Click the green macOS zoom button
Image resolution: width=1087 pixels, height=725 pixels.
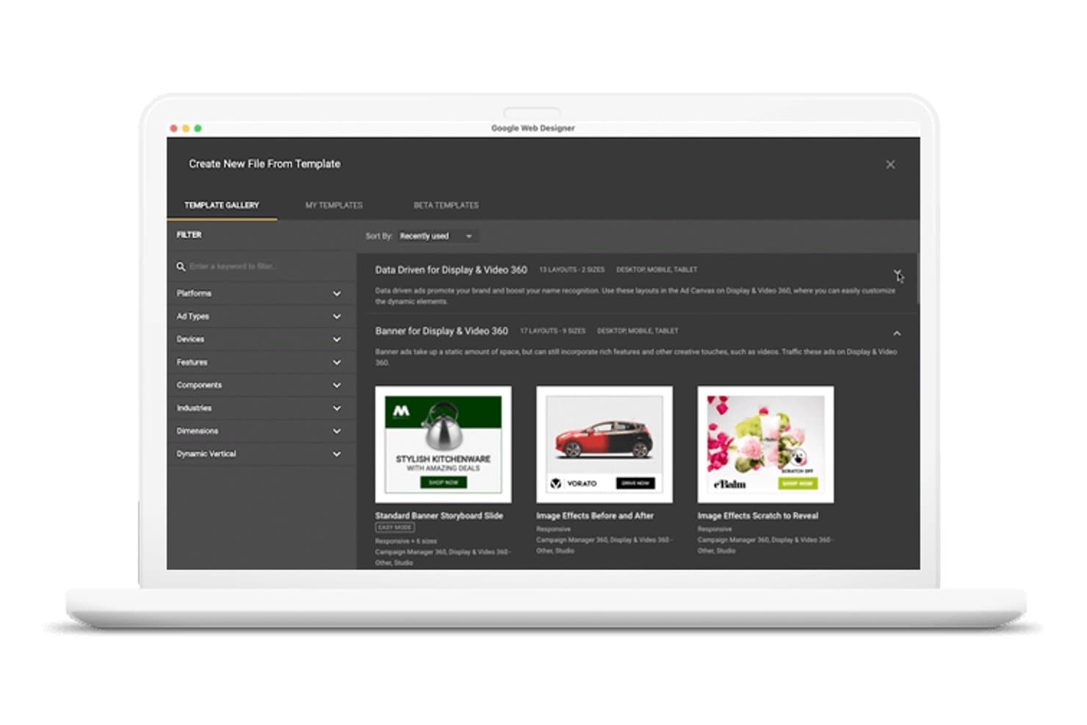pyautogui.click(x=198, y=128)
